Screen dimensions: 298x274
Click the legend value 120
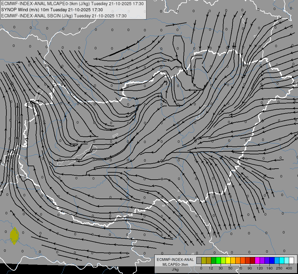tap(260, 268)
